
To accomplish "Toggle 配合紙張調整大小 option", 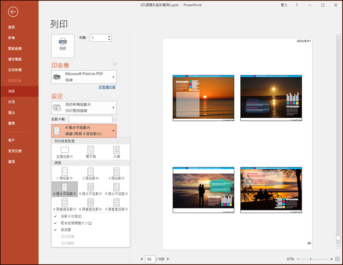I will [x=90, y=223].
